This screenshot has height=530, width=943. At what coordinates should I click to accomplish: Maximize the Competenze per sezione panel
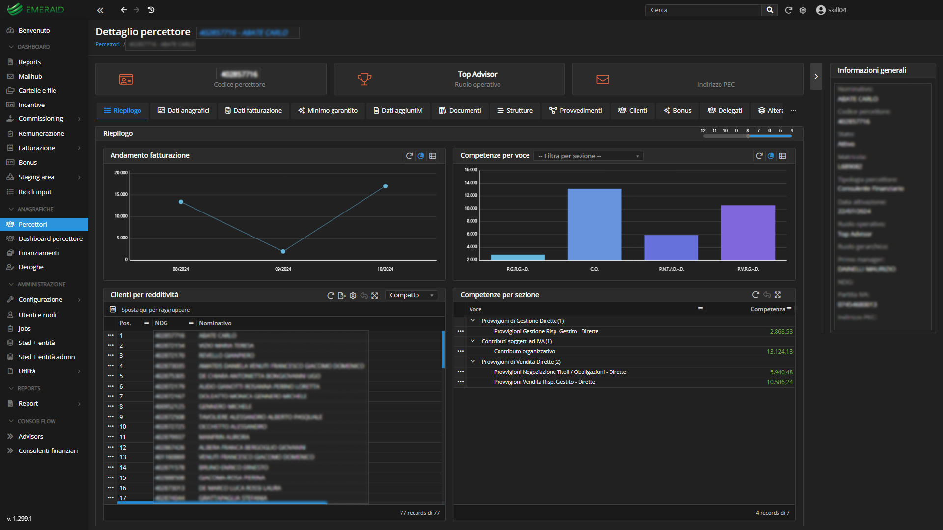click(x=777, y=295)
